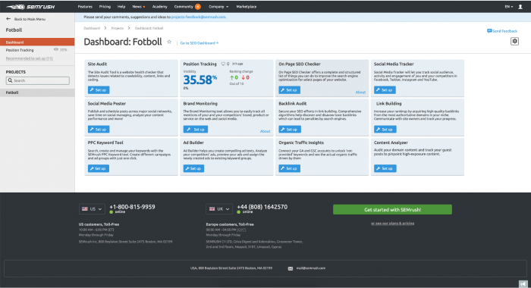Set up the Link Building tool
The width and height of the screenshot is (531, 288).
pos(385,130)
